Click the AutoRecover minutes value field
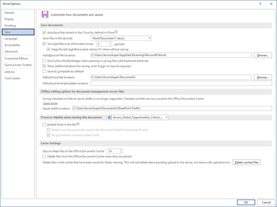The image size is (277, 207). (x=102, y=44)
